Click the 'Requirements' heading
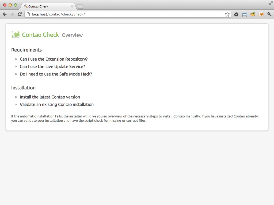This screenshot has width=274, height=205. (26, 50)
